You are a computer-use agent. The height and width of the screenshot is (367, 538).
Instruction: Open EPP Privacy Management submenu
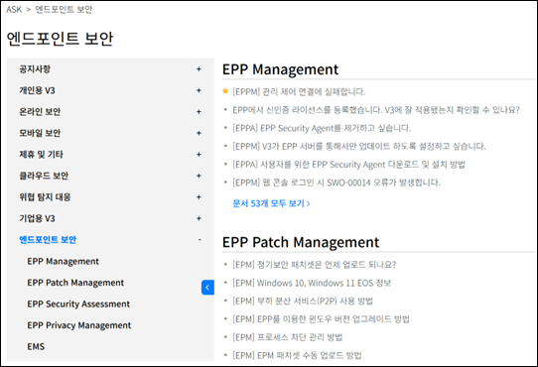click(x=79, y=325)
